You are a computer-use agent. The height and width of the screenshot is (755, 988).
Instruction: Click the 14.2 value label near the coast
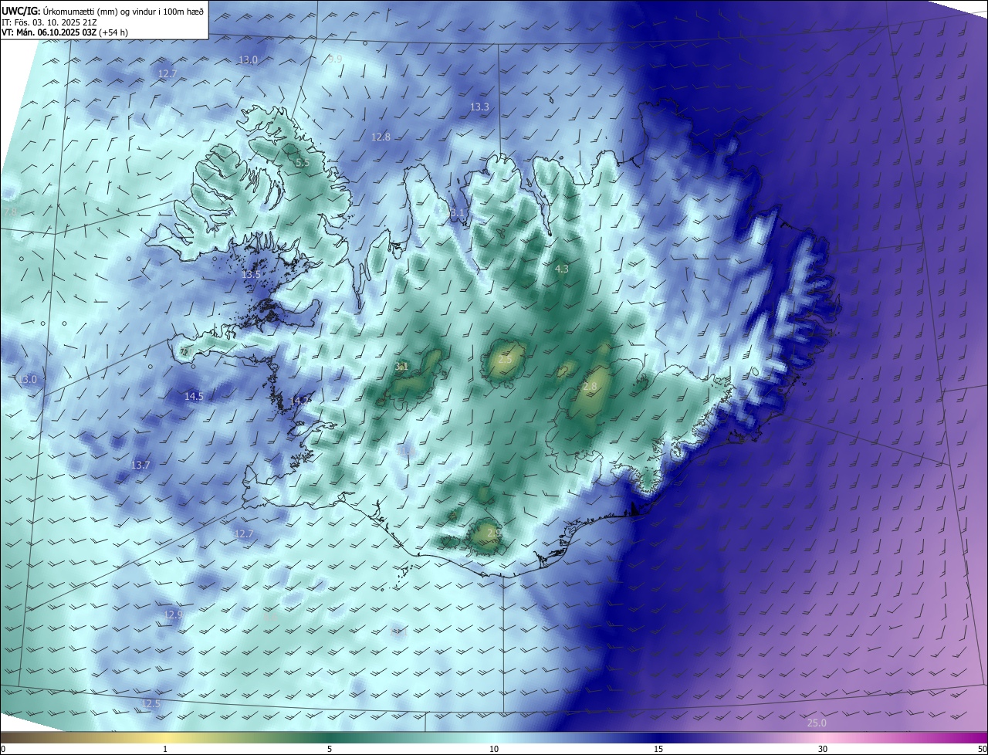[x=300, y=400]
